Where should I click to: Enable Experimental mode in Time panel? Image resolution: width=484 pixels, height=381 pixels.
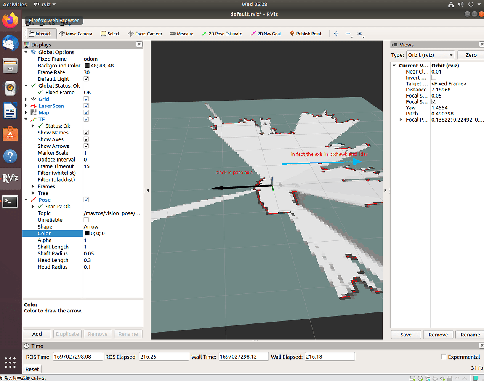pos(444,357)
